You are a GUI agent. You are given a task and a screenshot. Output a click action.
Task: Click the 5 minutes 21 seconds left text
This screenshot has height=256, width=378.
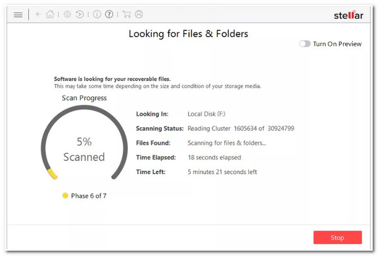[222, 172]
